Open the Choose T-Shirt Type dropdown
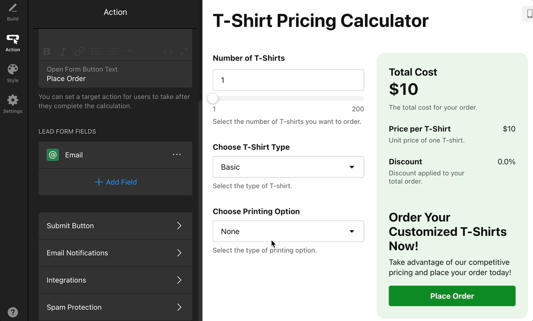Viewport: 533px width, 321px height. (288, 167)
